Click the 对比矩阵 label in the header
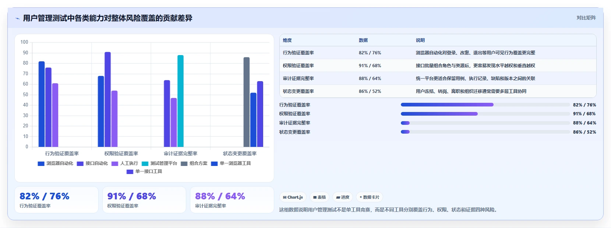 click(586, 18)
